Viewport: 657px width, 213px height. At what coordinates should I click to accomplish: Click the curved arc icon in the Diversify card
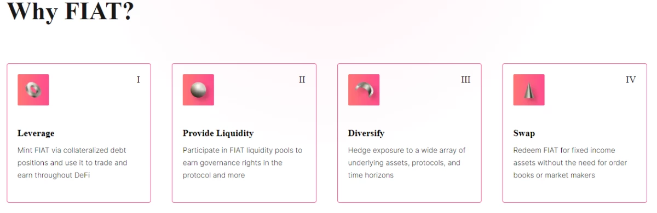(364, 90)
